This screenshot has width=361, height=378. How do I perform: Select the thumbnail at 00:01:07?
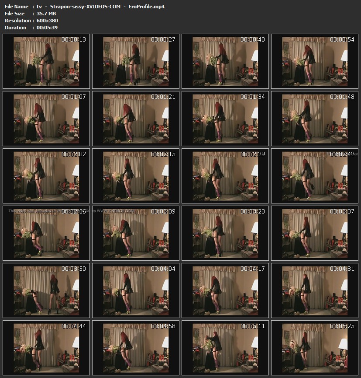[46, 119]
